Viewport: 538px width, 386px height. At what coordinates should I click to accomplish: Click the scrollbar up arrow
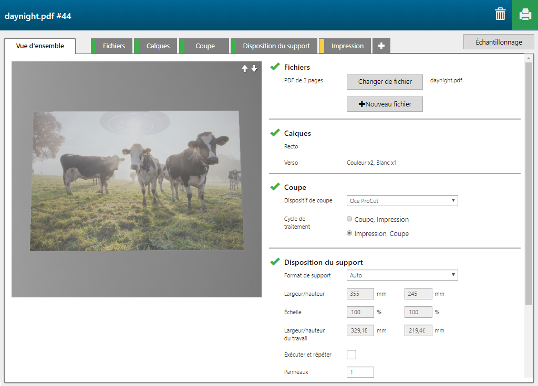529,58
